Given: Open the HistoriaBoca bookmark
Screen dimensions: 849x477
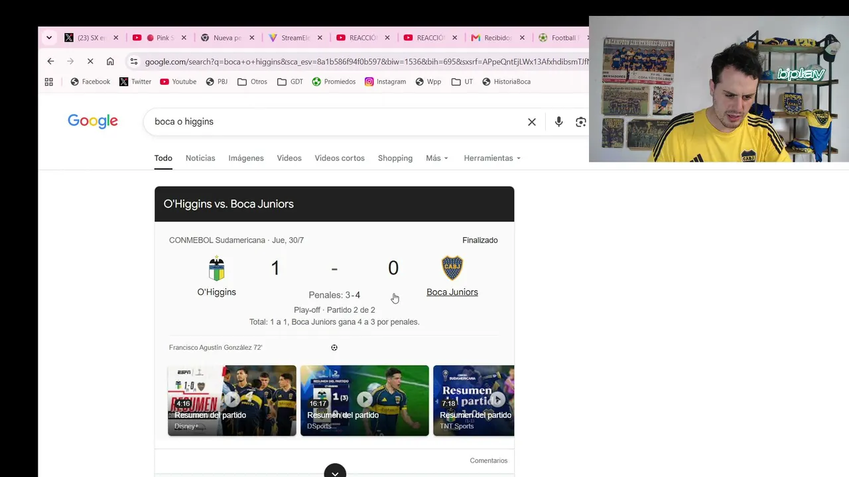Looking at the screenshot, I should (x=506, y=81).
